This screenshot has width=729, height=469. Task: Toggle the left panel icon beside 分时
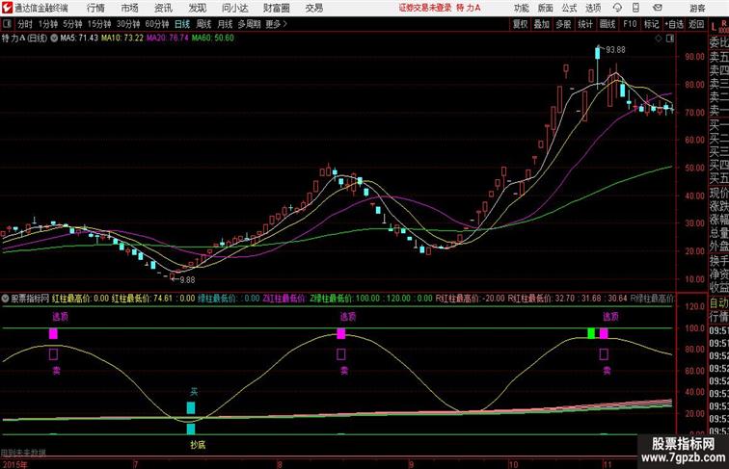tap(7, 24)
